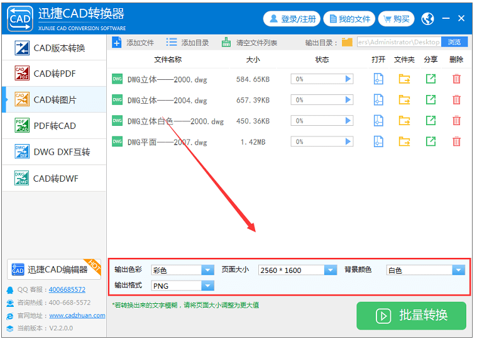This screenshot has height=339, width=477.
Task: Select the file name DWG立体——2004.dwg
Action: [167, 101]
